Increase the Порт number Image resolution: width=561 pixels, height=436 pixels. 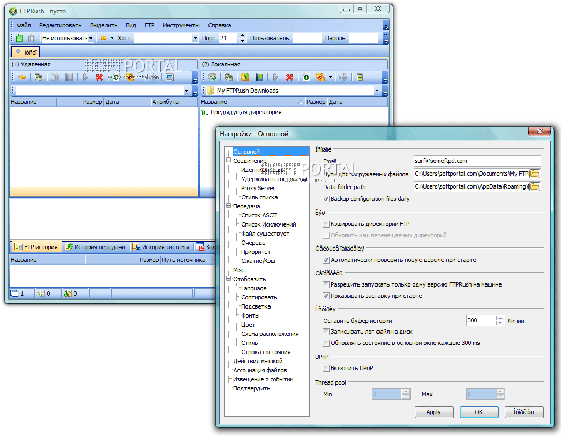pyautogui.click(x=243, y=36)
